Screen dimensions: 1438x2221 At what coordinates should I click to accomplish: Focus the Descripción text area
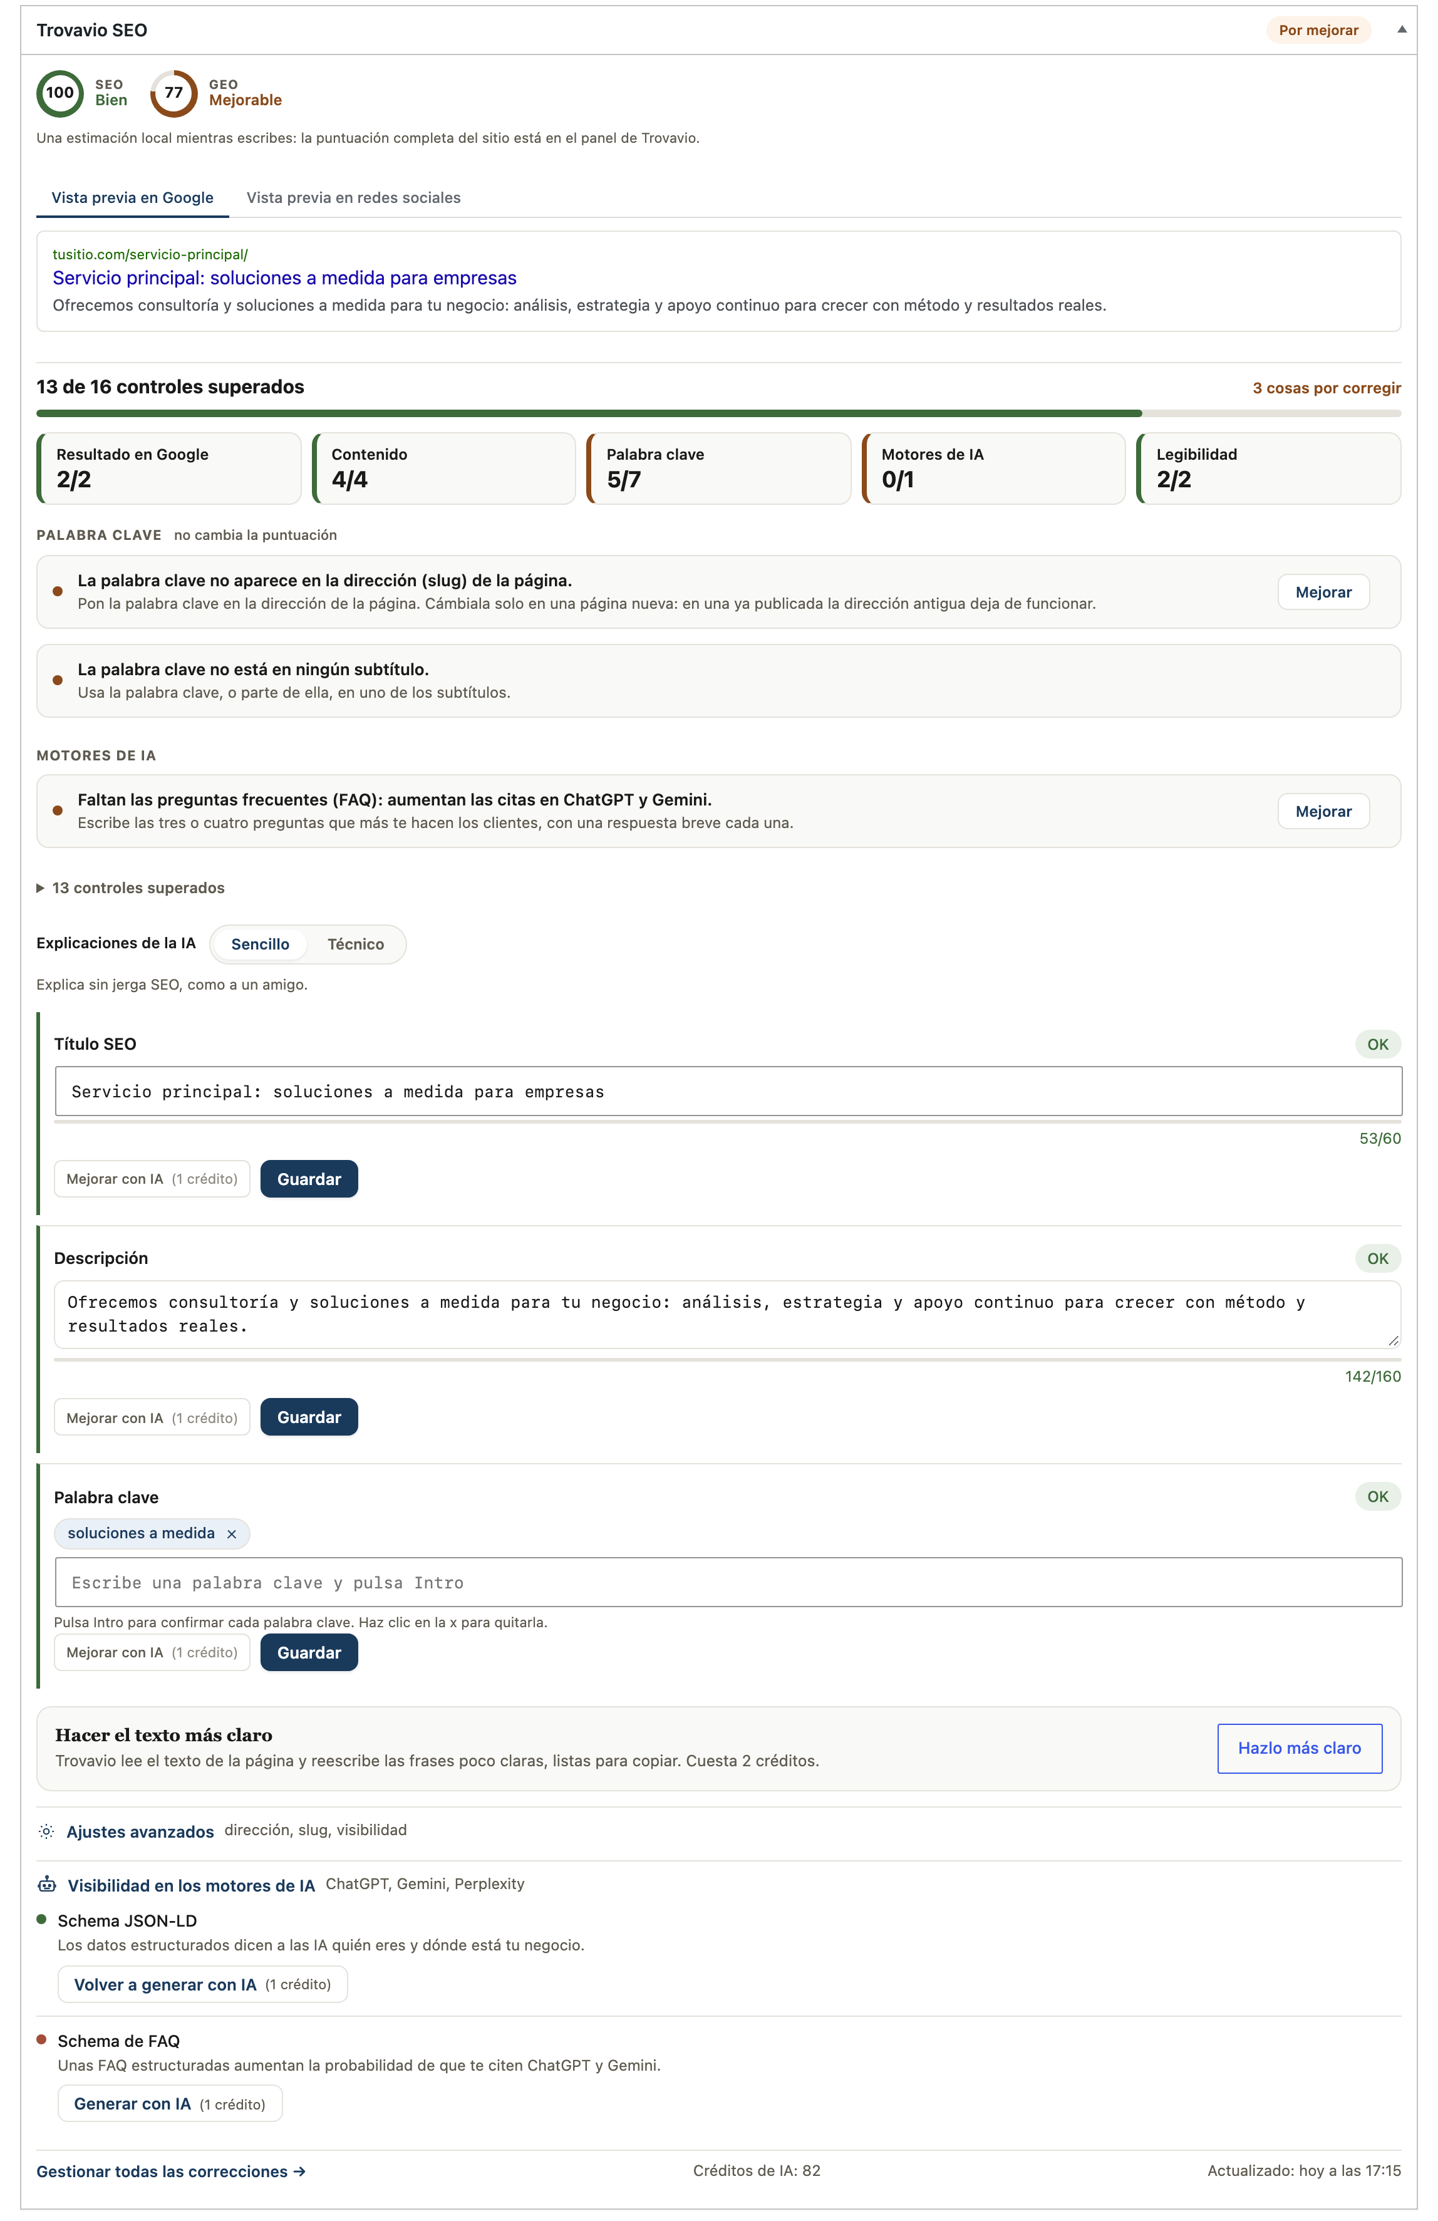[728, 1314]
